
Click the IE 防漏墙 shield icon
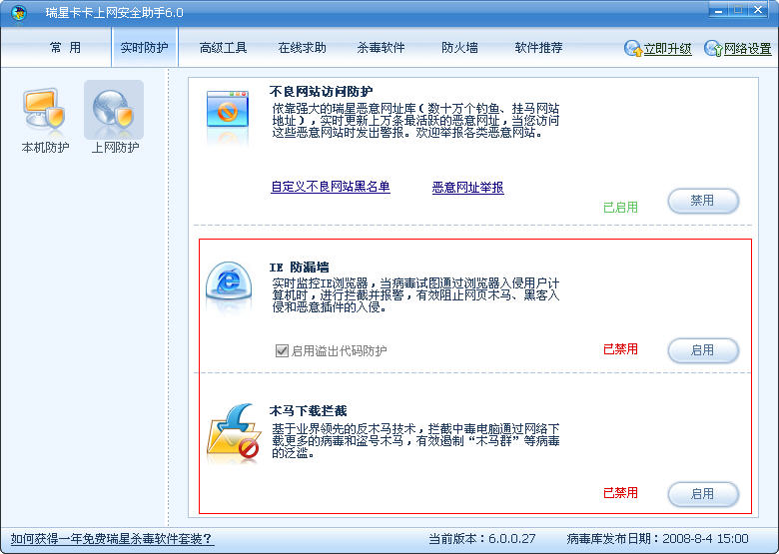pos(229,280)
